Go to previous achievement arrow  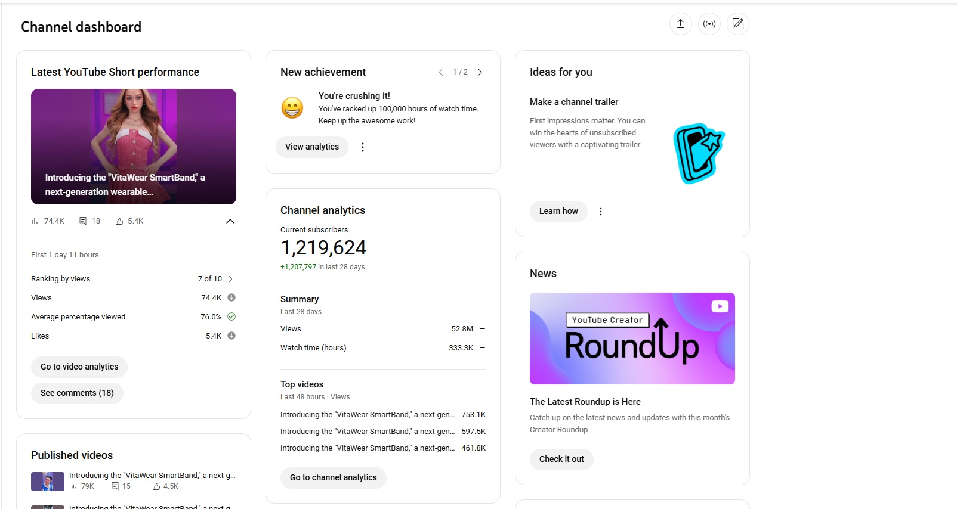441,72
